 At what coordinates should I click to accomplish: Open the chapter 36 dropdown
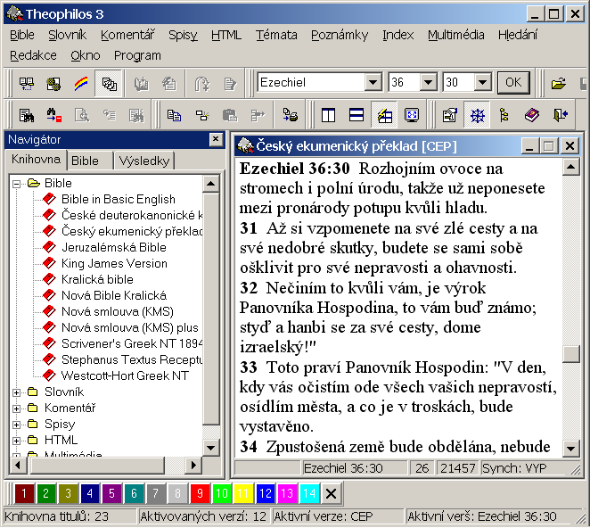pyautogui.click(x=428, y=83)
